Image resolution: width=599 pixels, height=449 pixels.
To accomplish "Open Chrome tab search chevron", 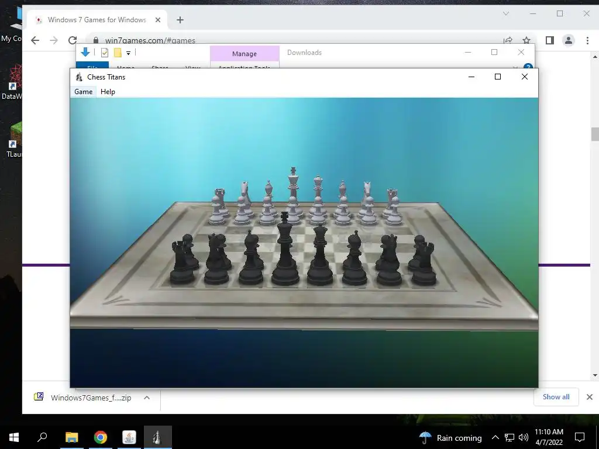I will pyautogui.click(x=506, y=14).
